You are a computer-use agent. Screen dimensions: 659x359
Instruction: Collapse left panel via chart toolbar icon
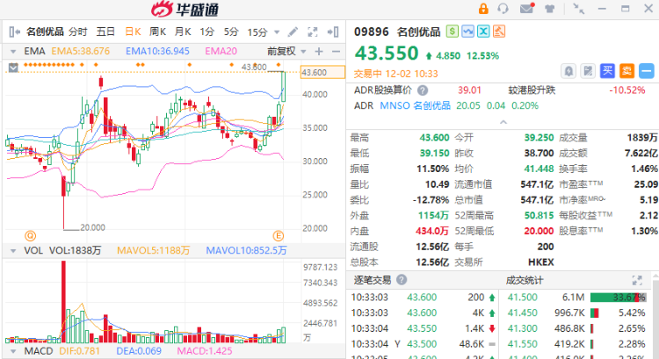tap(14, 32)
